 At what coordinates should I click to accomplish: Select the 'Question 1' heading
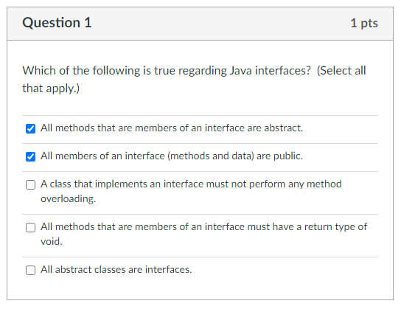(x=57, y=23)
